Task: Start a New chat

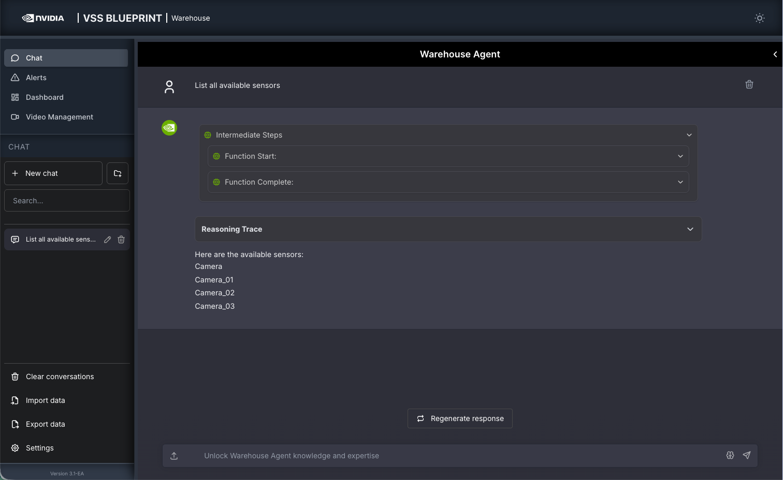Action: tap(53, 173)
